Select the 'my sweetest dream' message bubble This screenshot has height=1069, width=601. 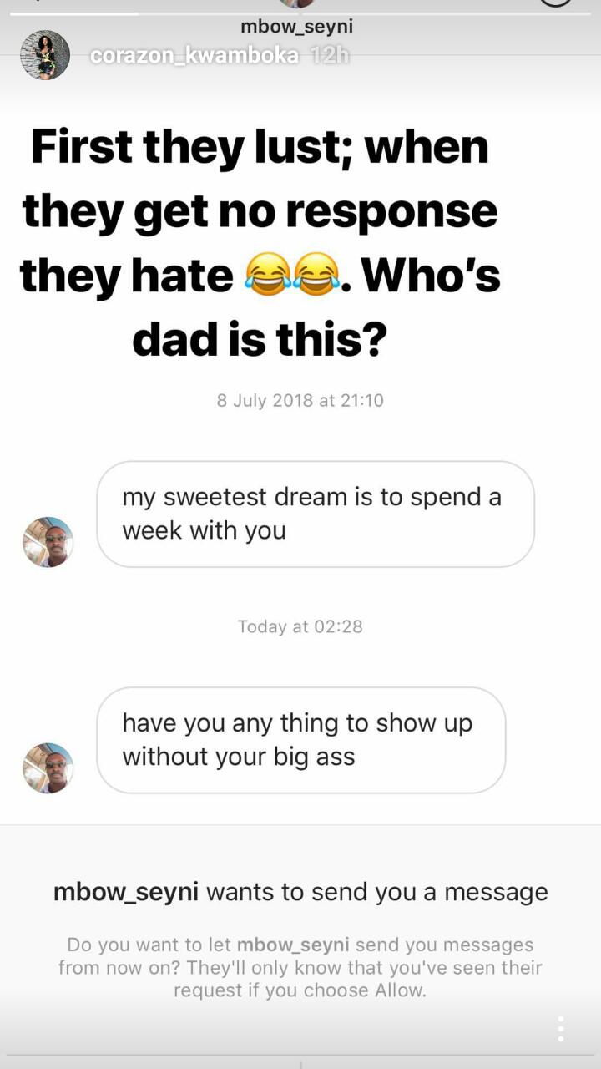(x=316, y=514)
